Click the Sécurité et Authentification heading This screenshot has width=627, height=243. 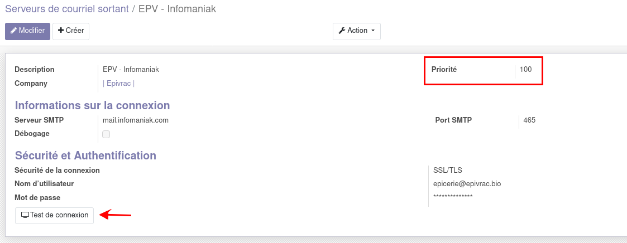pos(85,155)
